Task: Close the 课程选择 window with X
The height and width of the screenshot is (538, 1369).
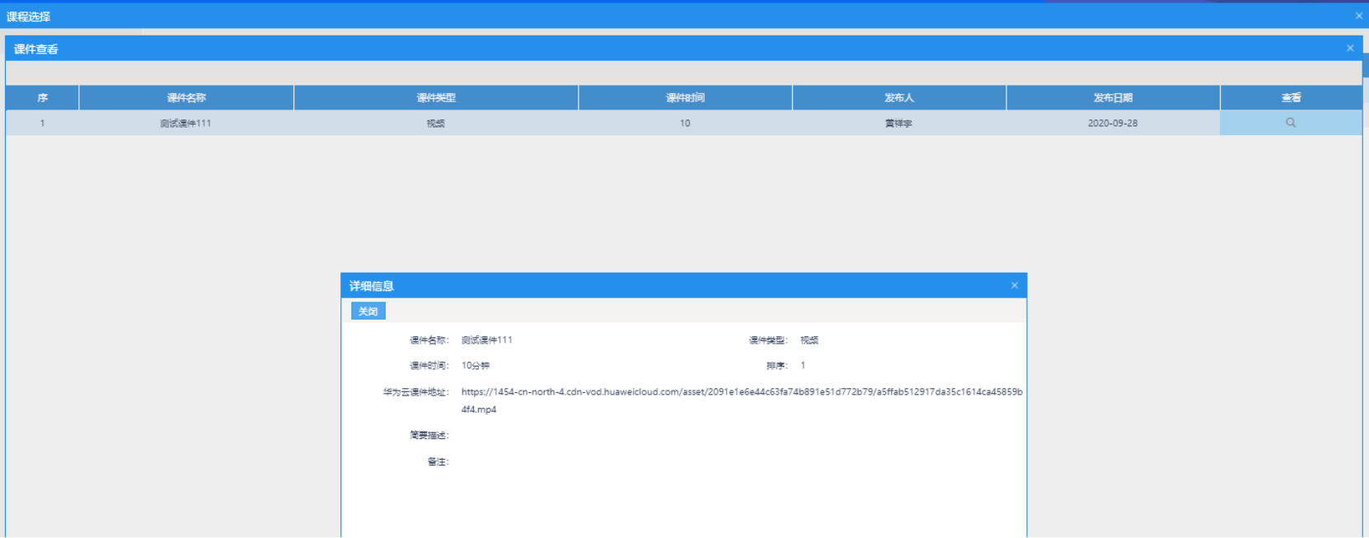Action: 1359,16
